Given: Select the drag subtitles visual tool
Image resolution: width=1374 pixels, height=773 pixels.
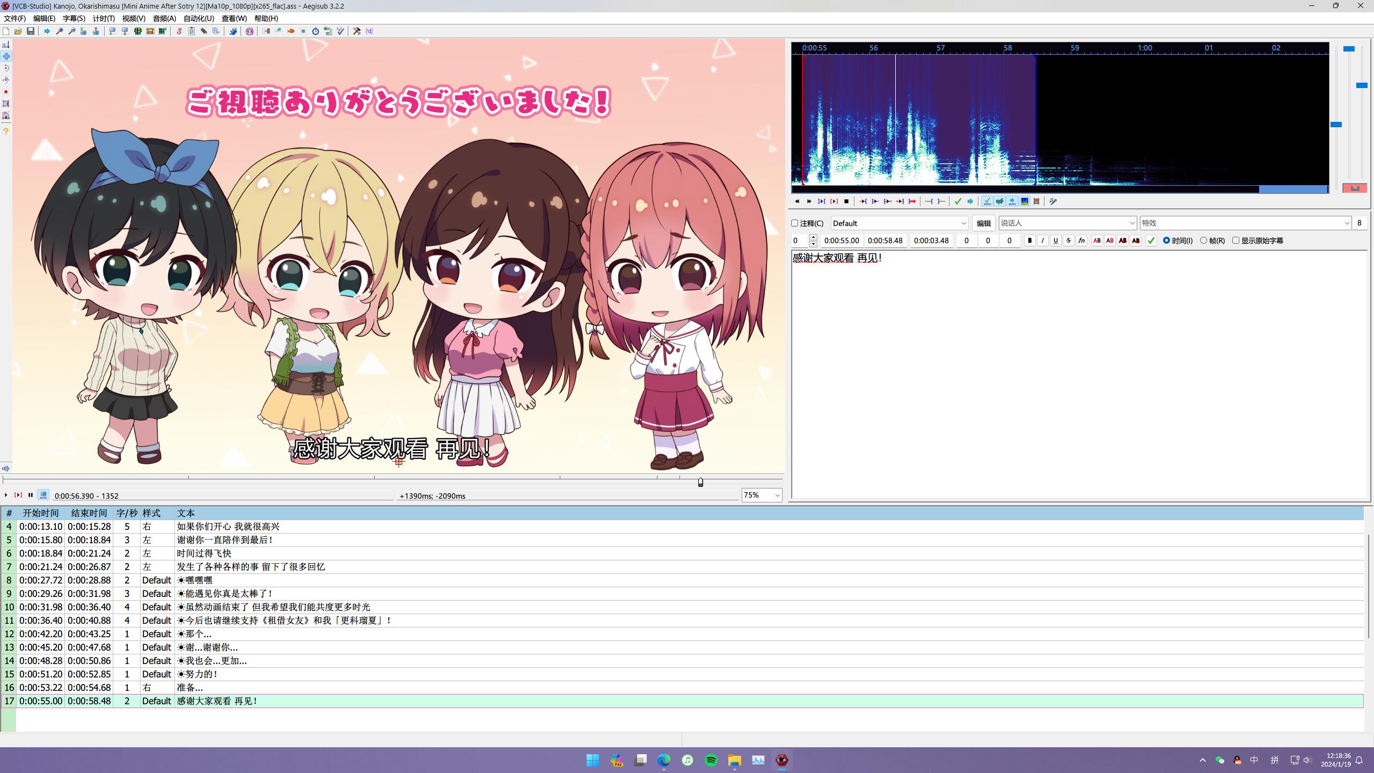Looking at the screenshot, I should coord(6,56).
